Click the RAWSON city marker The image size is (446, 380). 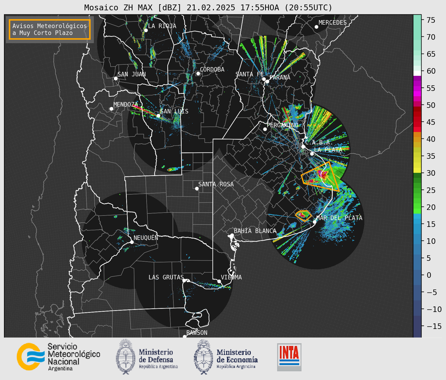tap(185, 337)
